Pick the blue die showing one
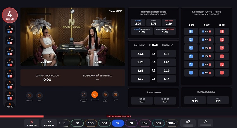 (191, 73)
